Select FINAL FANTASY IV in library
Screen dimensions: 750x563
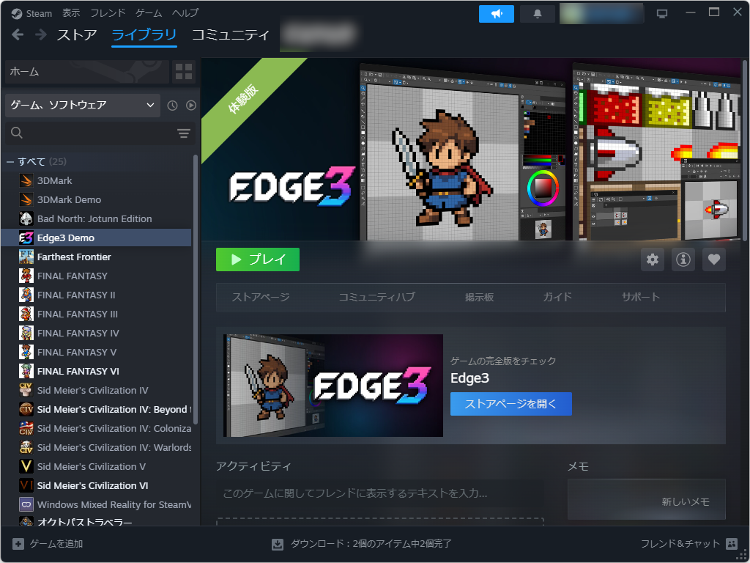pos(78,334)
